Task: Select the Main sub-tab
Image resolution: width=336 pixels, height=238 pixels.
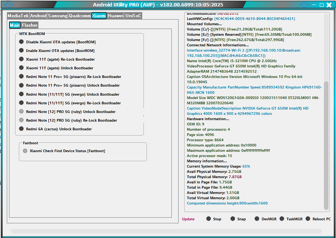Action: tap(15, 25)
